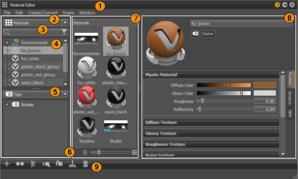The image size is (298, 179).
Task: Expand the Diffuse Texture section
Action: click(x=211, y=122)
